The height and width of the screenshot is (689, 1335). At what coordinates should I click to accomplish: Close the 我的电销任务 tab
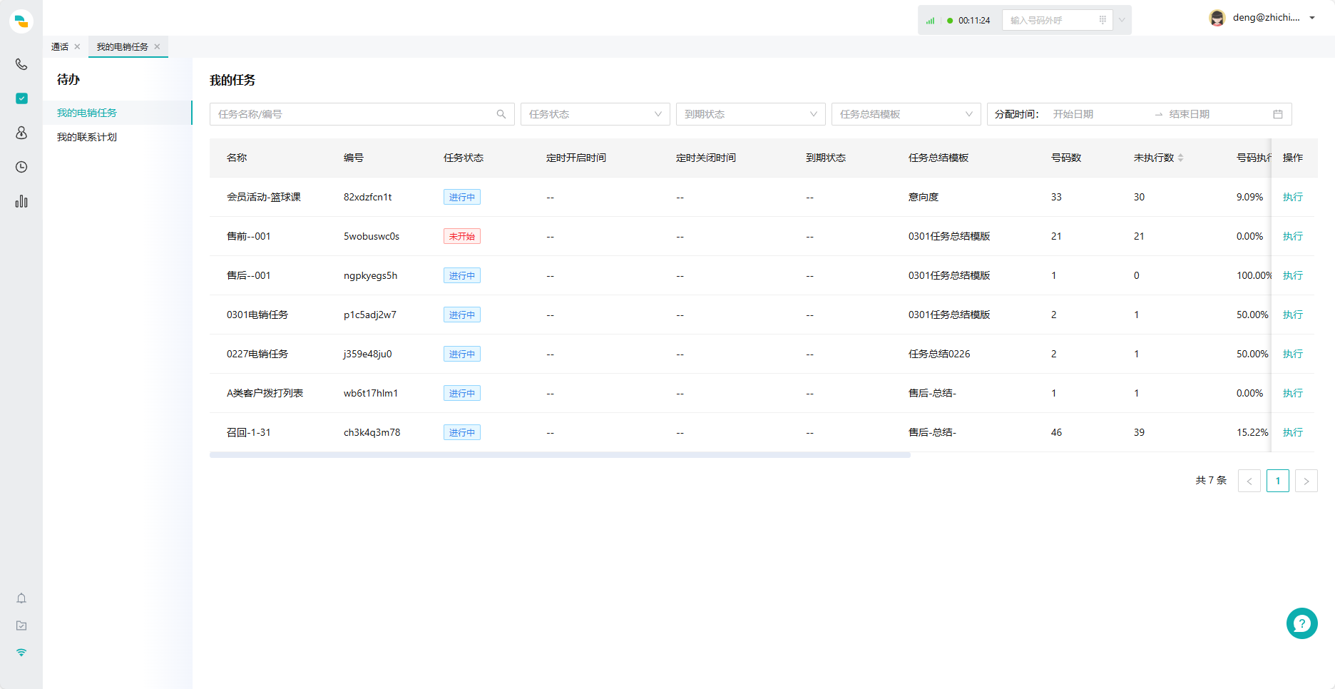coord(157,46)
